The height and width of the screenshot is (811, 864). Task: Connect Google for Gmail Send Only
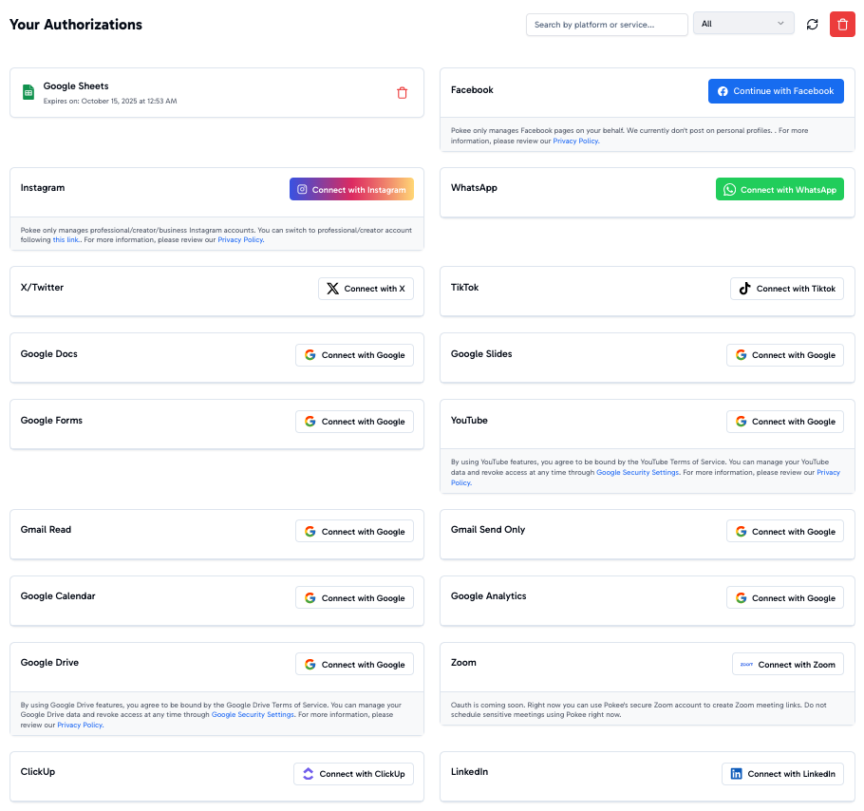click(784, 532)
